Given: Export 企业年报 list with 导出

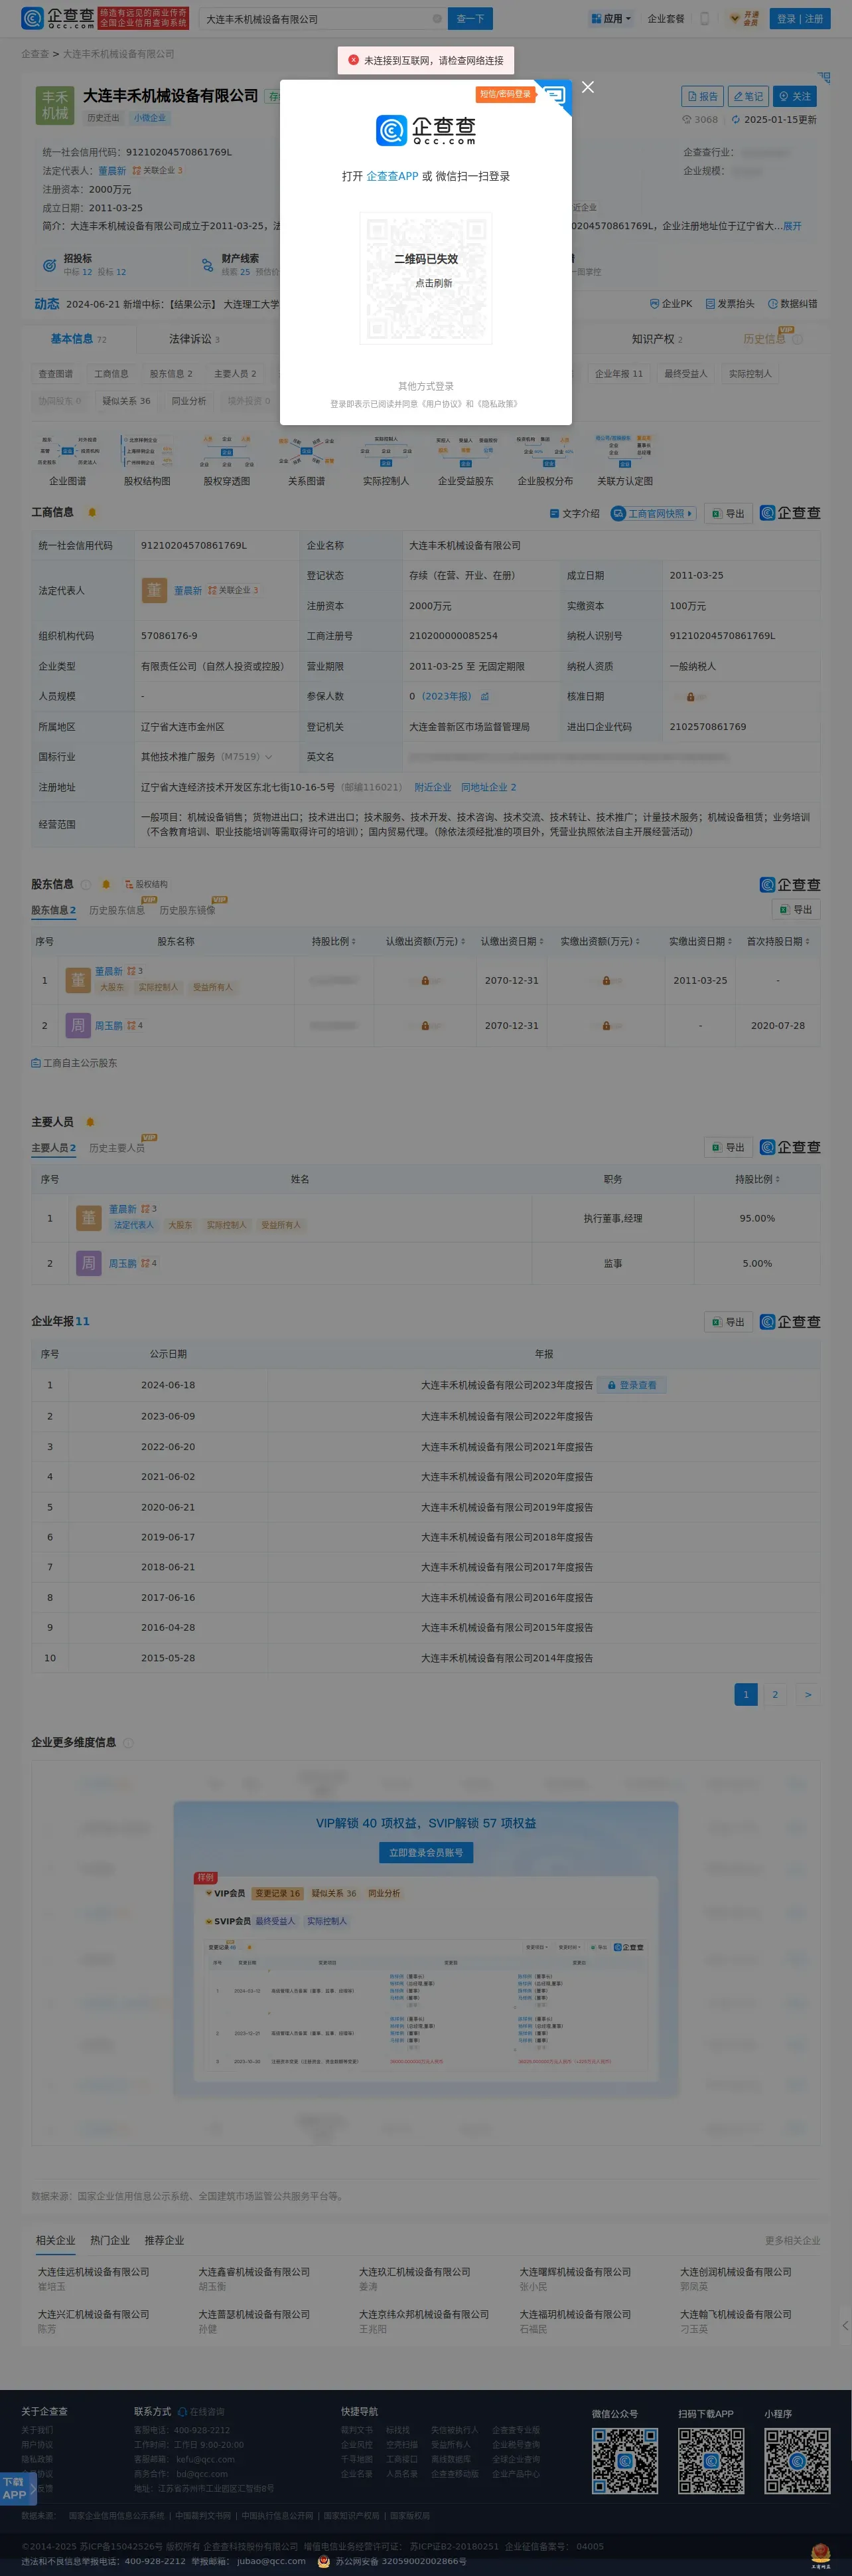Looking at the screenshot, I should pos(728,1322).
